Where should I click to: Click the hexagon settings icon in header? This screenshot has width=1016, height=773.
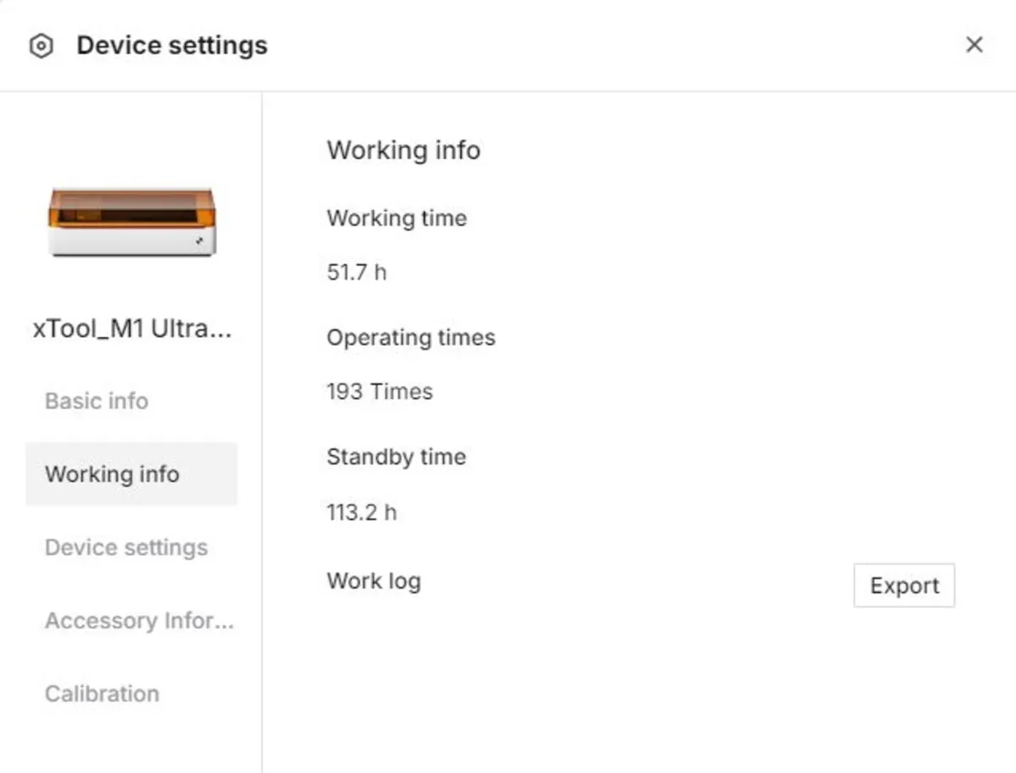[41, 46]
